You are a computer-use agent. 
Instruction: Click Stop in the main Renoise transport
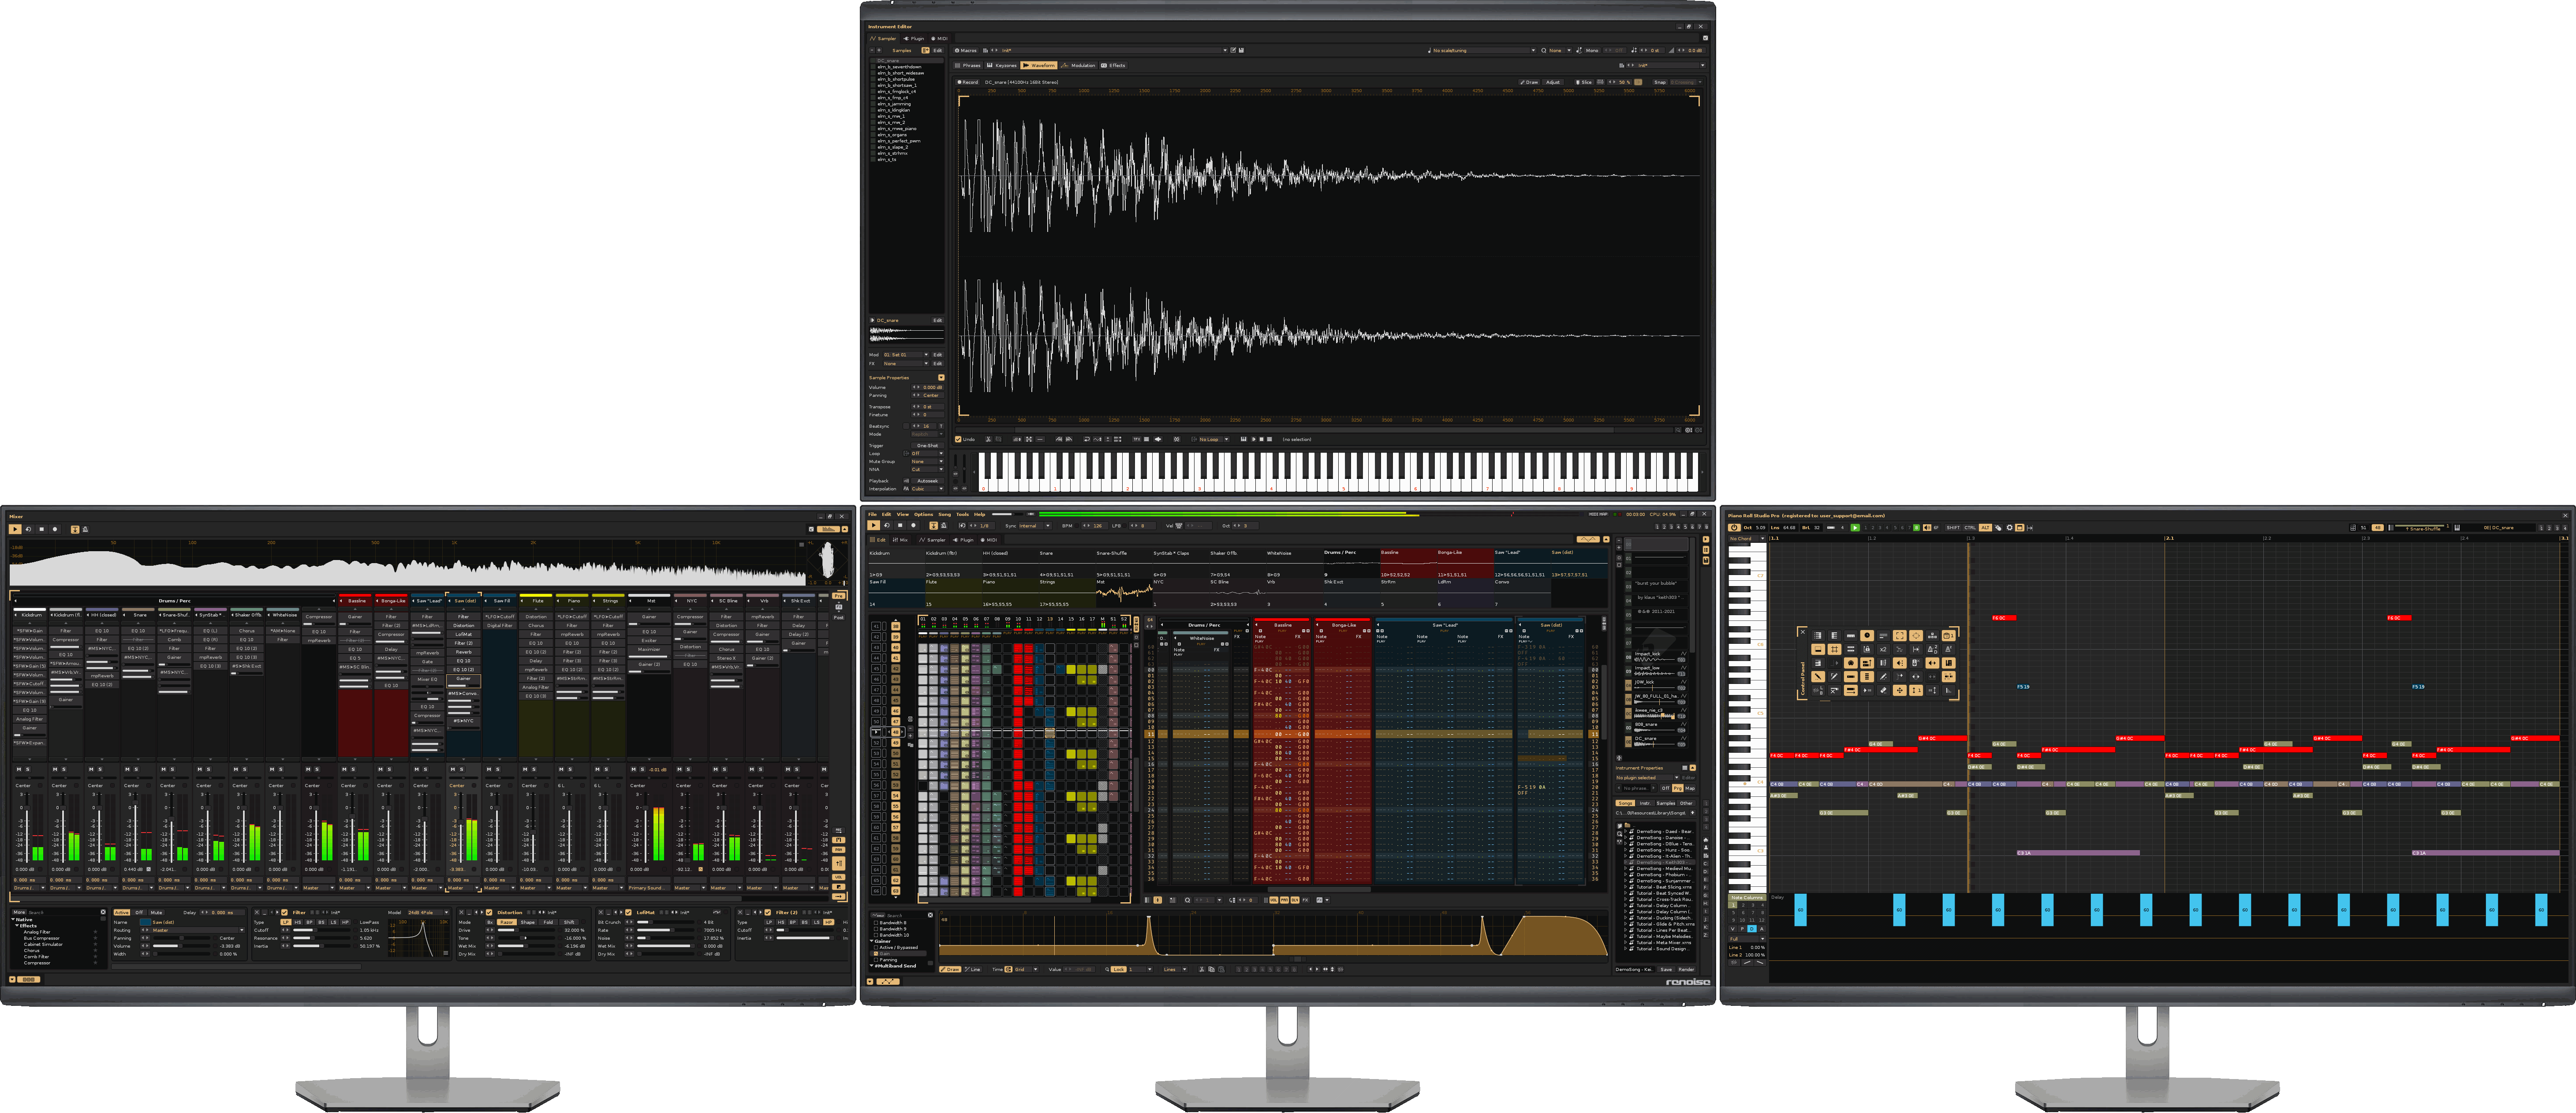click(x=900, y=525)
